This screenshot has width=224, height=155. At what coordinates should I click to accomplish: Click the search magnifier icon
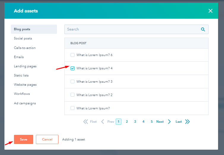tap(203, 29)
